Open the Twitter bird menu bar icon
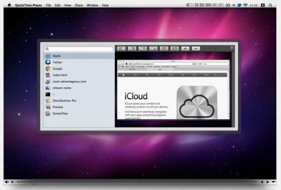 point(239,5)
